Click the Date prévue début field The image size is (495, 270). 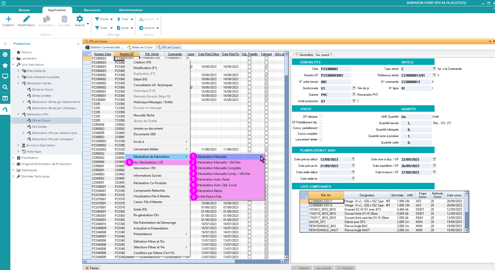pos(334,160)
